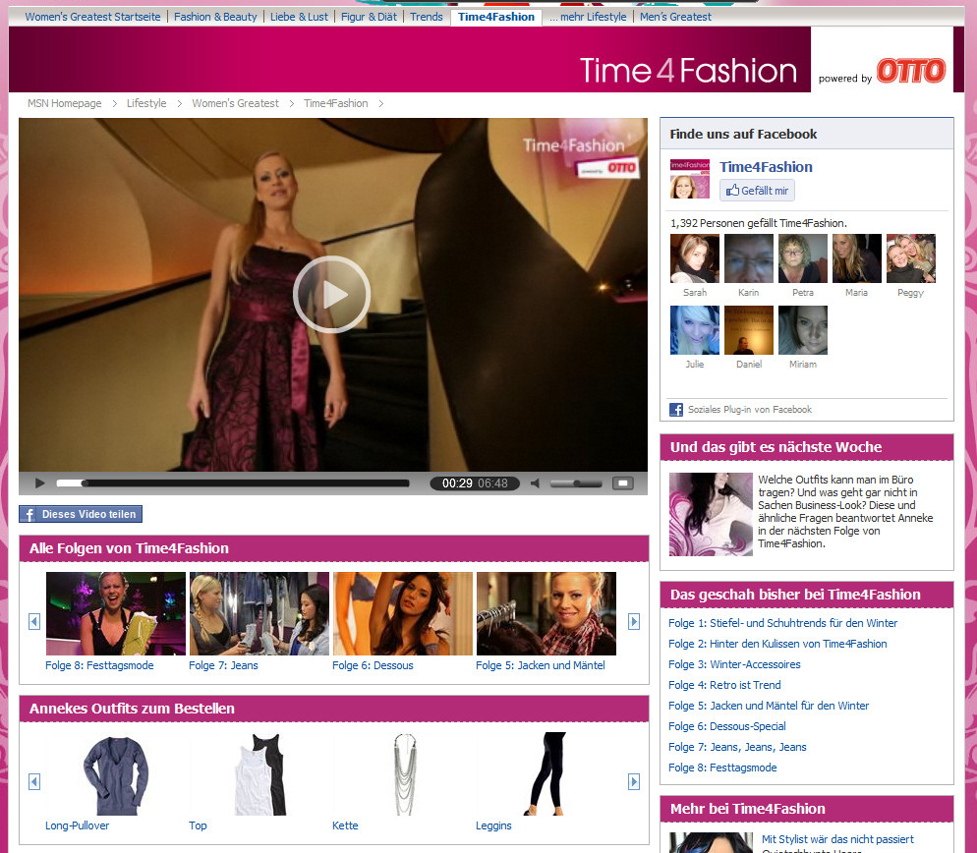Image resolution: width=977 pixels, height=853 pixels.
Task: Open 'Folge 7: Jeans, Jeans, Jeans' link
Action: click(x=738, y=747)
